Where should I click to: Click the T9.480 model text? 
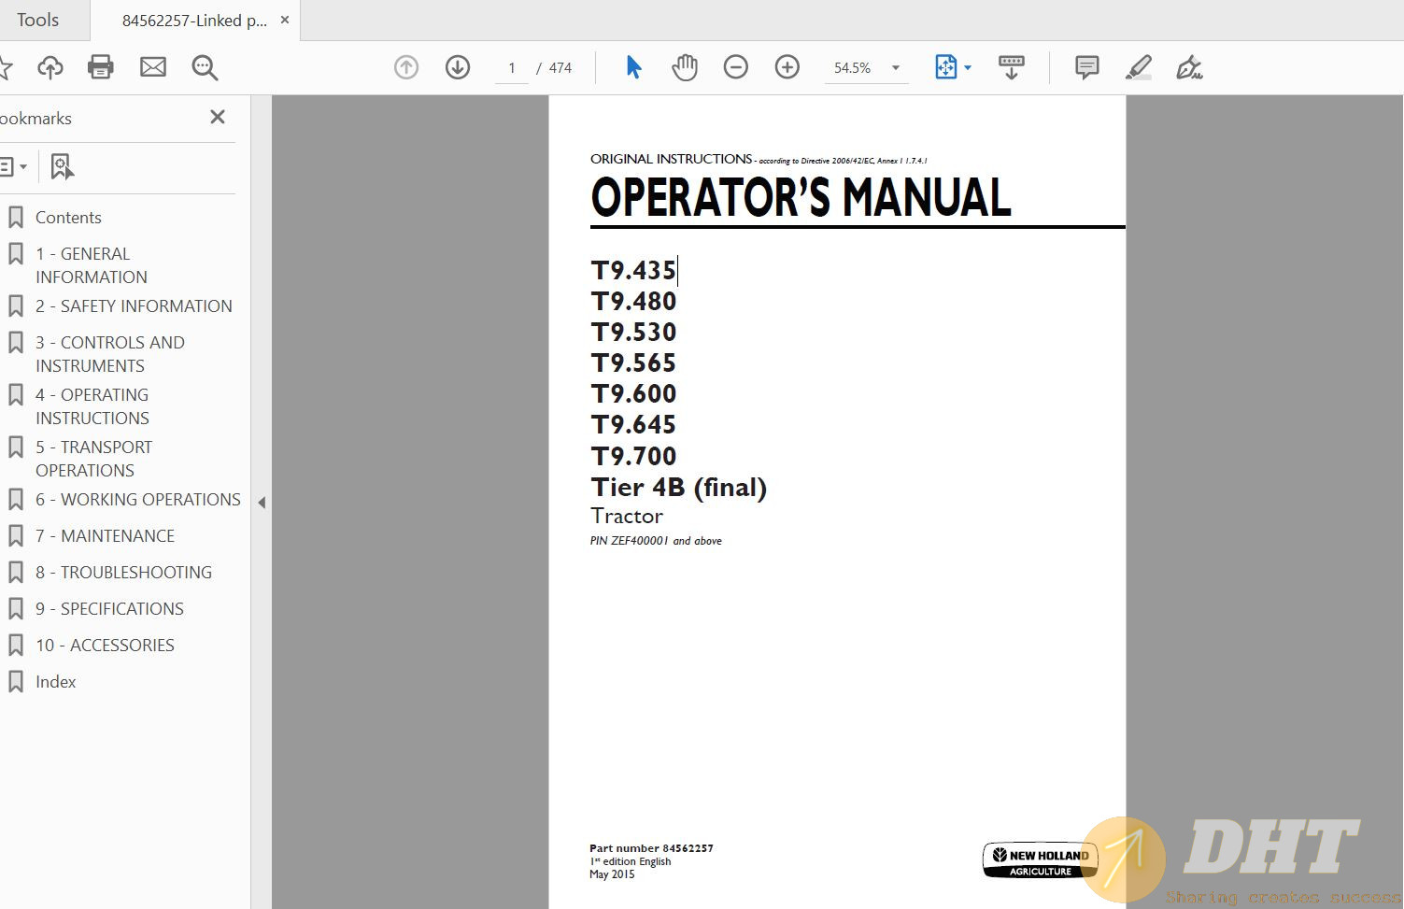click(x=633, y=301)
